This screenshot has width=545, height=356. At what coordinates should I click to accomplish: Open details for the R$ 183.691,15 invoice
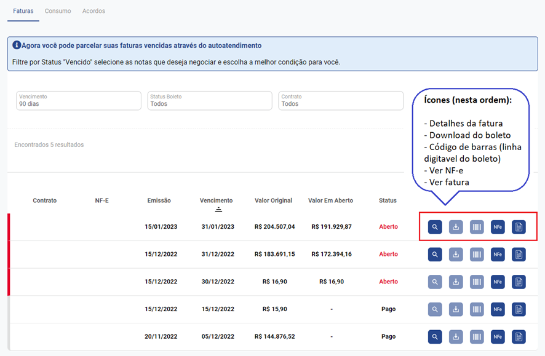[x=435, y=255]
